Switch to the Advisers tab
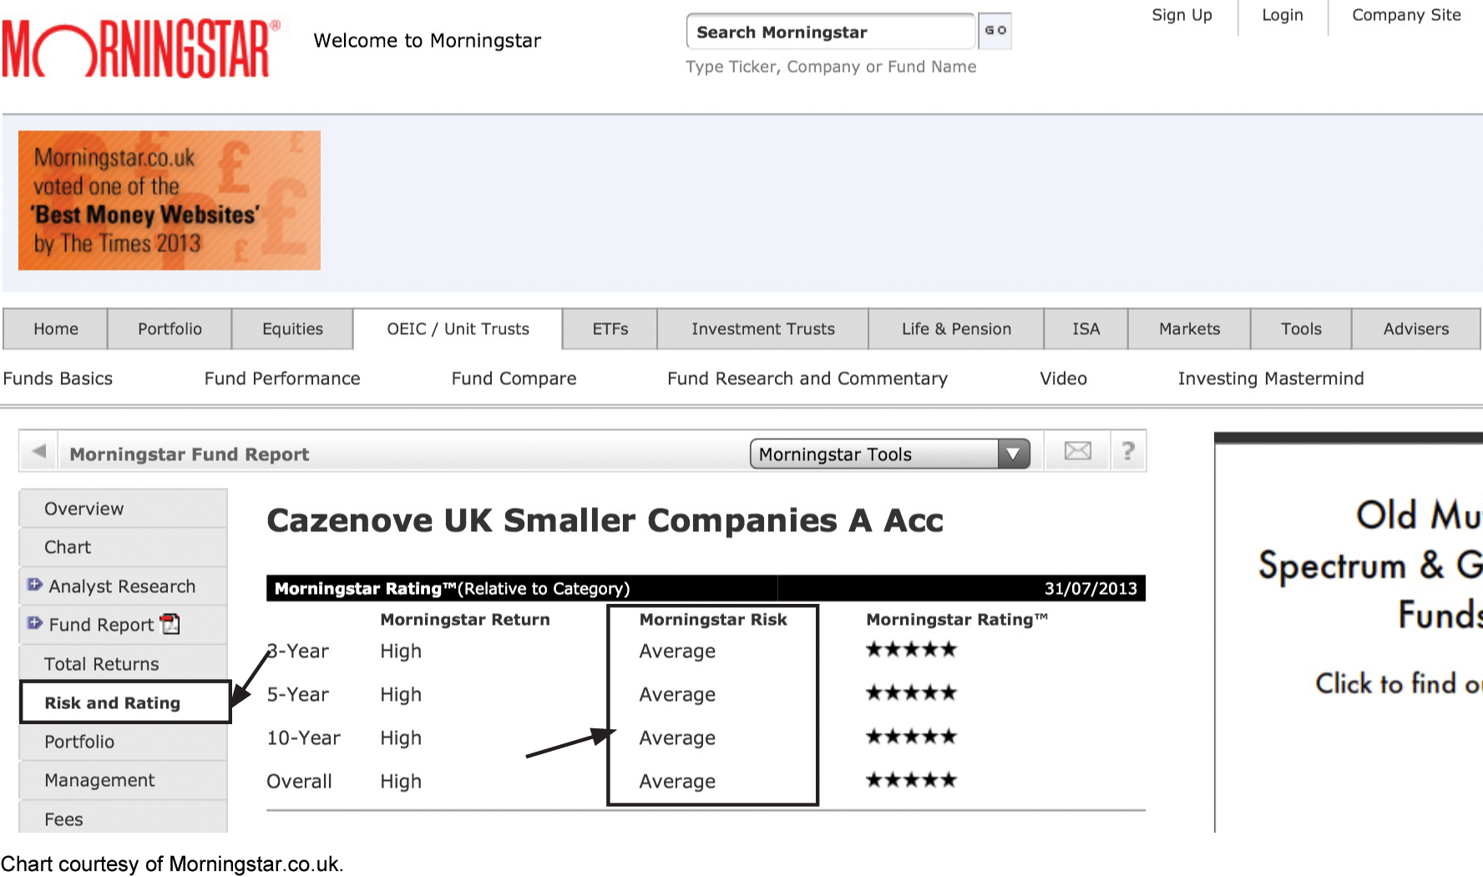1483x877 pixels. click(x=1416, y=329)
